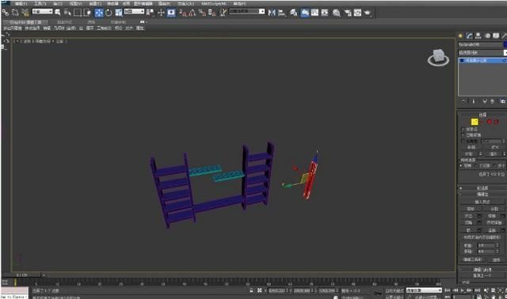Expand the modifier list dropdown
The image size is (507, 299).
[482, 53]
